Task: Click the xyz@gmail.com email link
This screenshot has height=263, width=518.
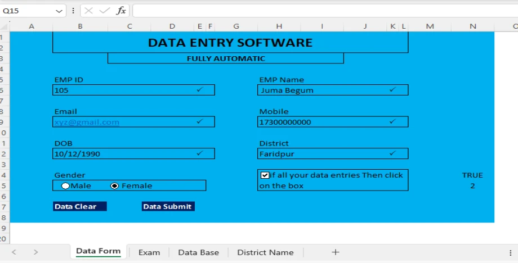Action: 87,122
